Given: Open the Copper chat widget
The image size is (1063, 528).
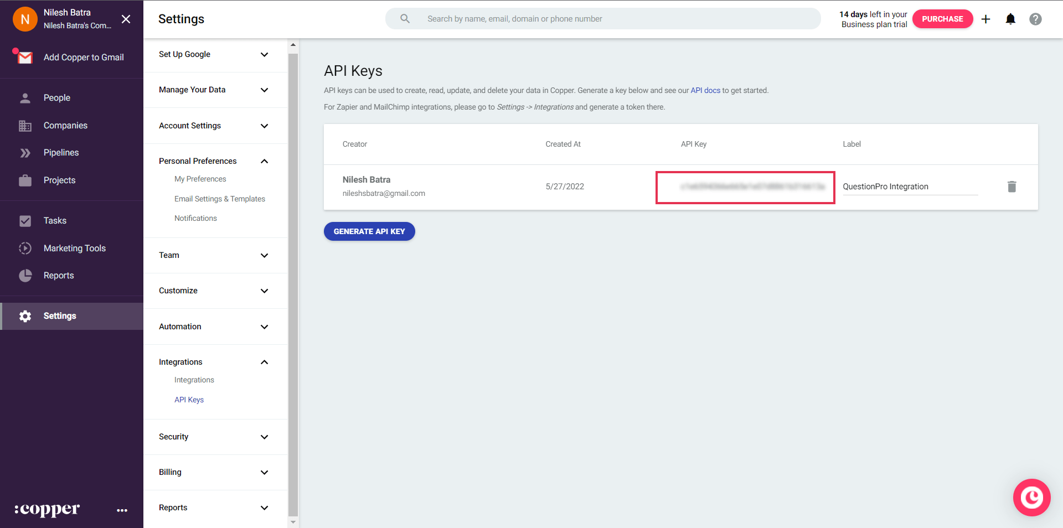Looking at the screenshot, I should (1031, 497).
